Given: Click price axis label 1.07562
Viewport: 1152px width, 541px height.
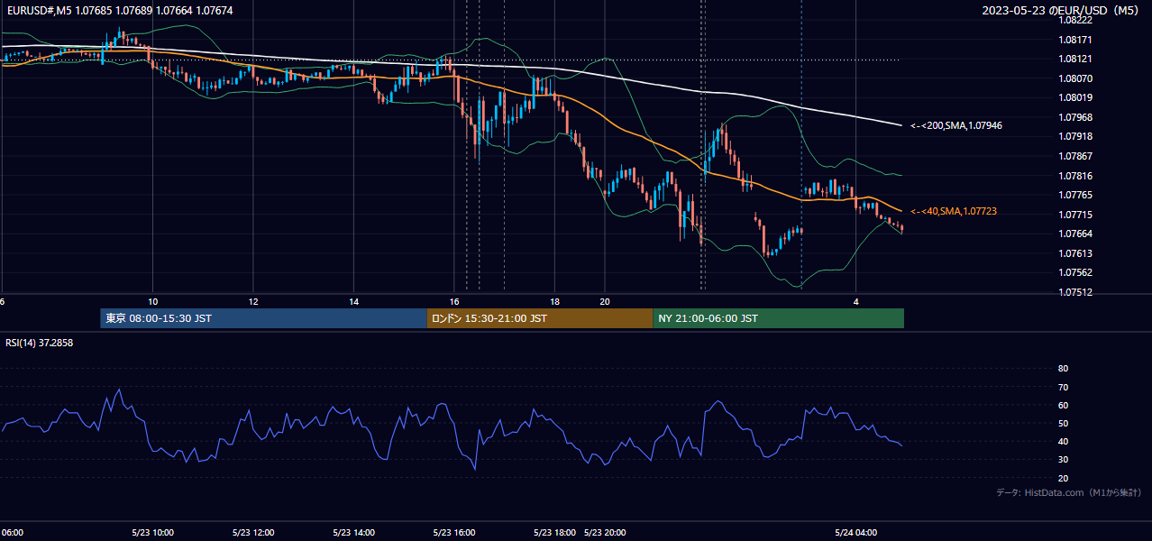Looking at the screenshot, I should (x=1074, y=272).
